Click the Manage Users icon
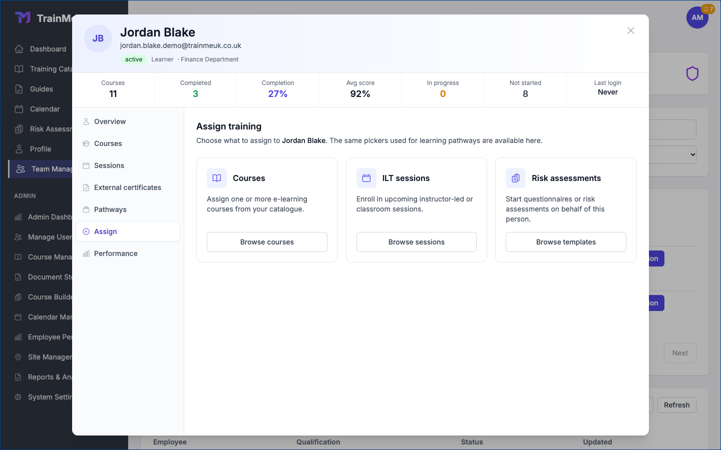This screenshot has width=721, height=450. [18, 237]
